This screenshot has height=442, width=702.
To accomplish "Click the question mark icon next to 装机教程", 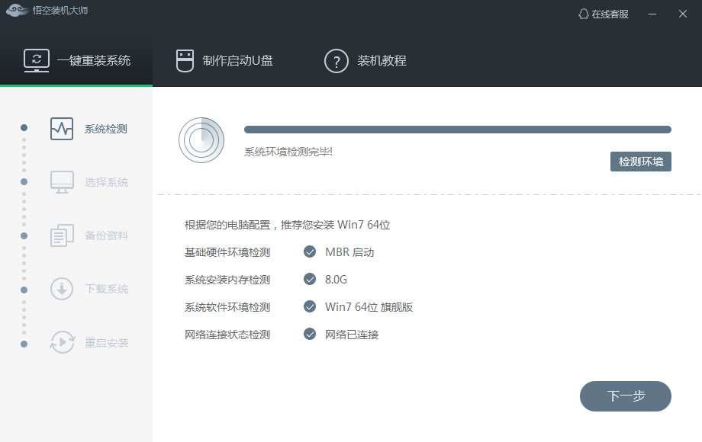I will 336,61.
